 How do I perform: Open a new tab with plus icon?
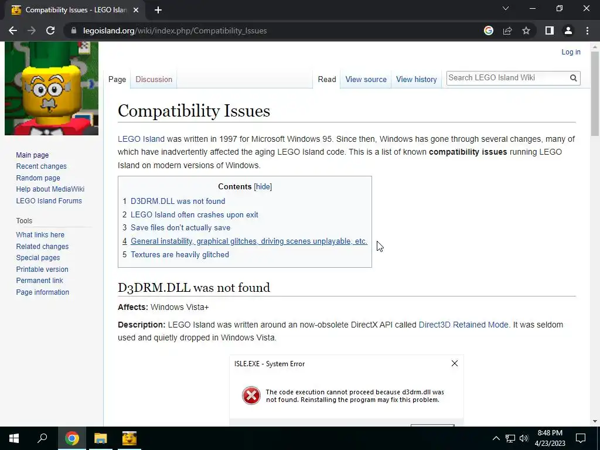pyautogui.click(x=158, y=10)
